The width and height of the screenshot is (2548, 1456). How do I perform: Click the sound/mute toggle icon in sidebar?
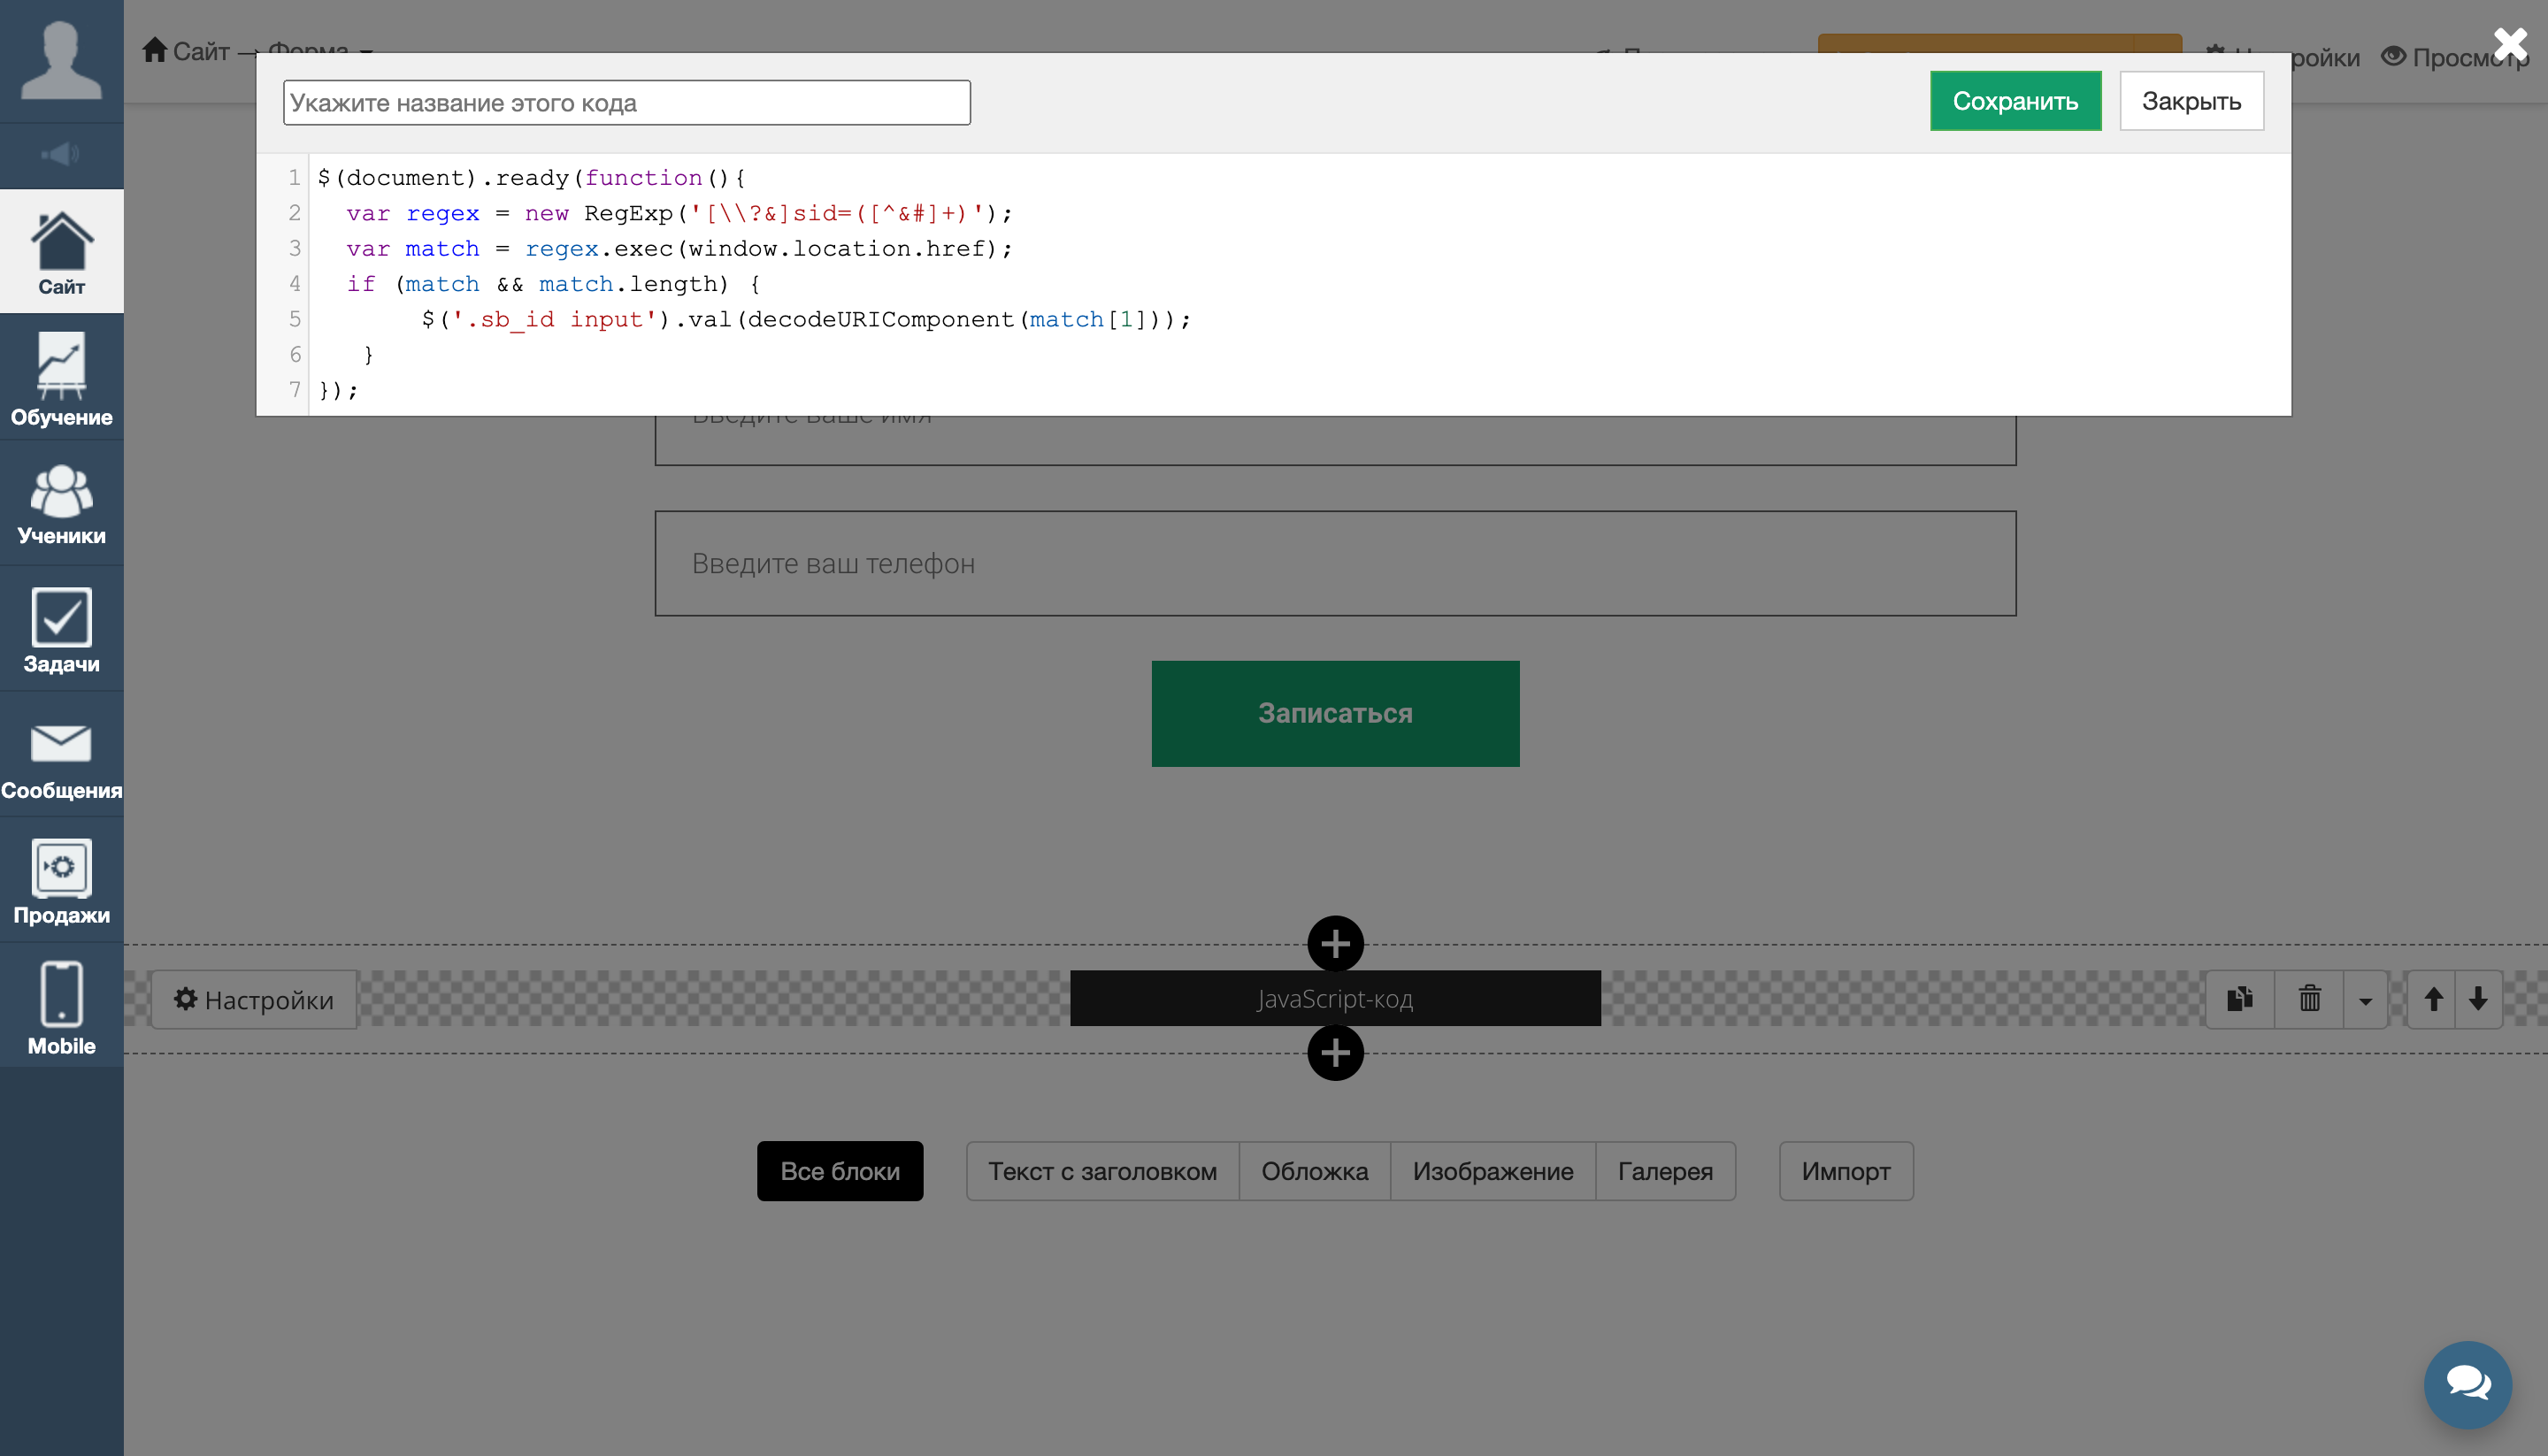pos(61,152)
